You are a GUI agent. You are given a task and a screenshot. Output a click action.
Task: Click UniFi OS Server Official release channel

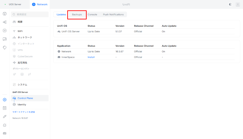(138, 31)
